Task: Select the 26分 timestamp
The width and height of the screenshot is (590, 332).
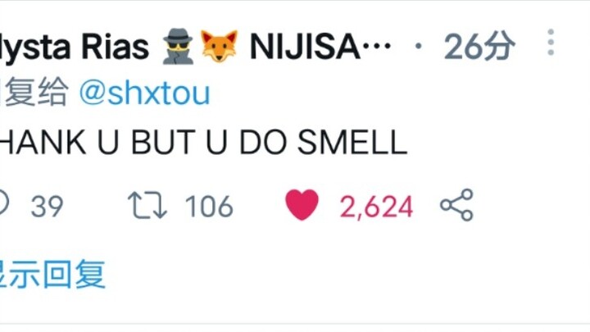Action: (x=479, y=46)
